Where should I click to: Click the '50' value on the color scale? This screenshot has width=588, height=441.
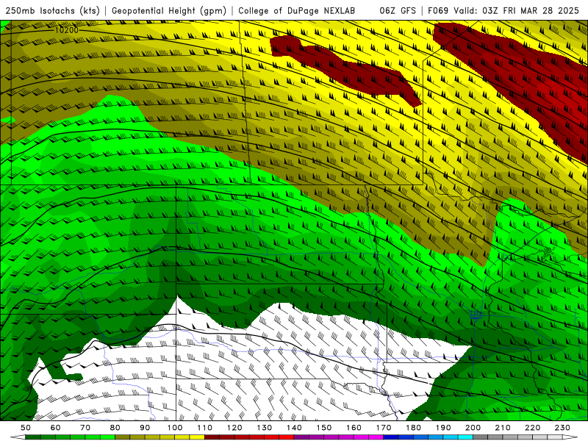[x=26, y=428]
